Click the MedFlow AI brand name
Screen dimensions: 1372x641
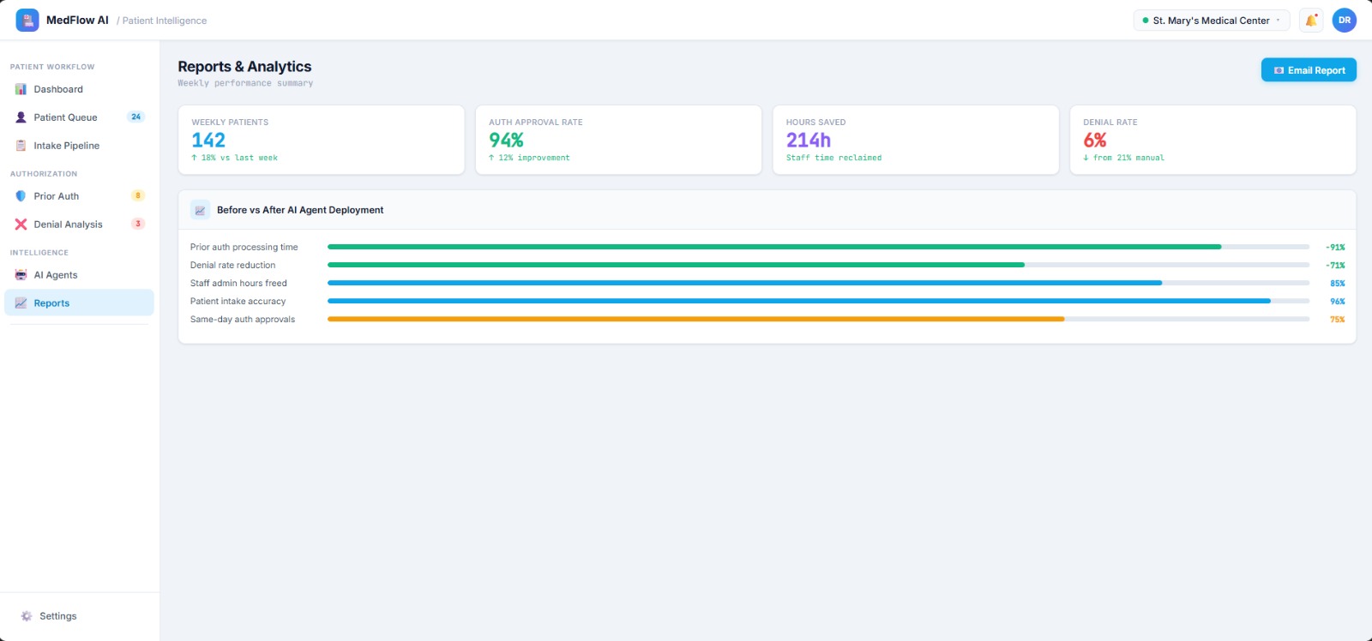(x=77, y=21)
